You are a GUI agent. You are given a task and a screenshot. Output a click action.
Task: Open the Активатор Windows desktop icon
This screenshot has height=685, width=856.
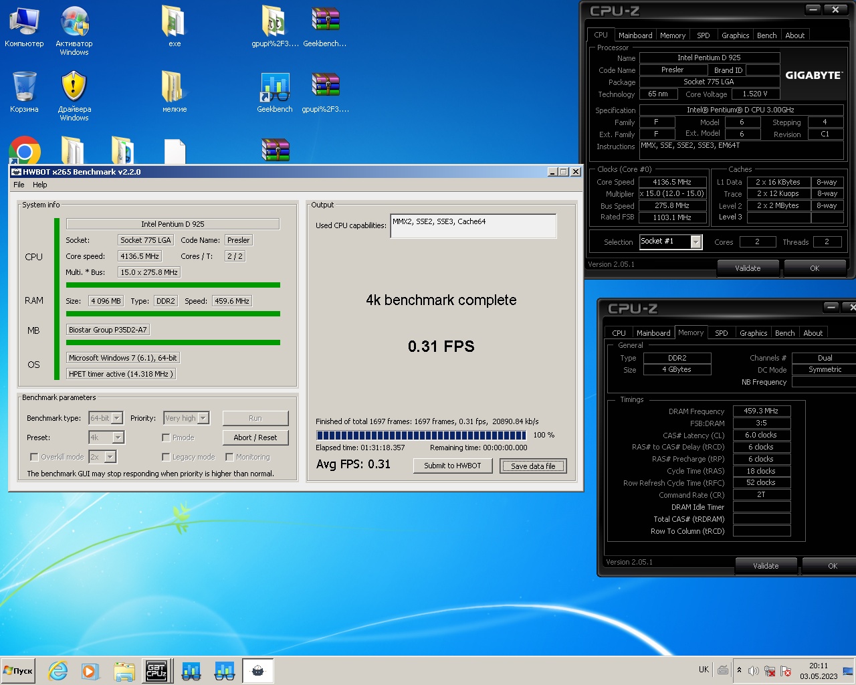(74, 30)
